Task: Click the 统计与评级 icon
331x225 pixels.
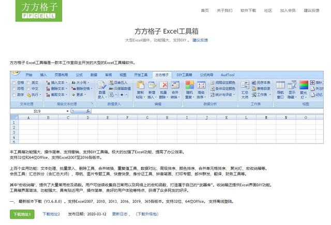Action: (x=213, y=95)
